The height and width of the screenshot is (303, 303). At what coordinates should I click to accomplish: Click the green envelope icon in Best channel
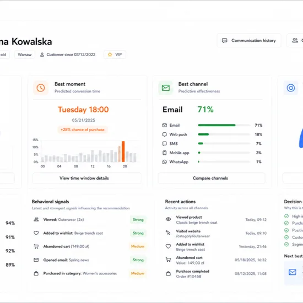[x=166, y=88]
